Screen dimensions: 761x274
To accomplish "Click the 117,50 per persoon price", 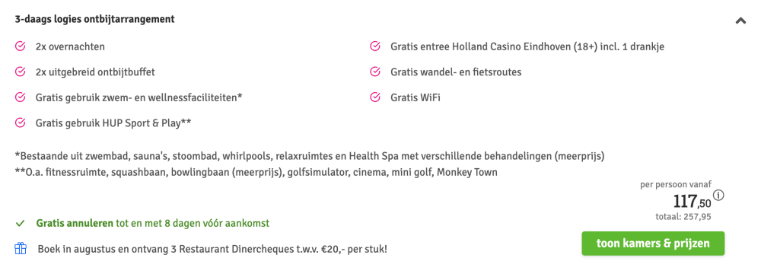I will point(693,201).
